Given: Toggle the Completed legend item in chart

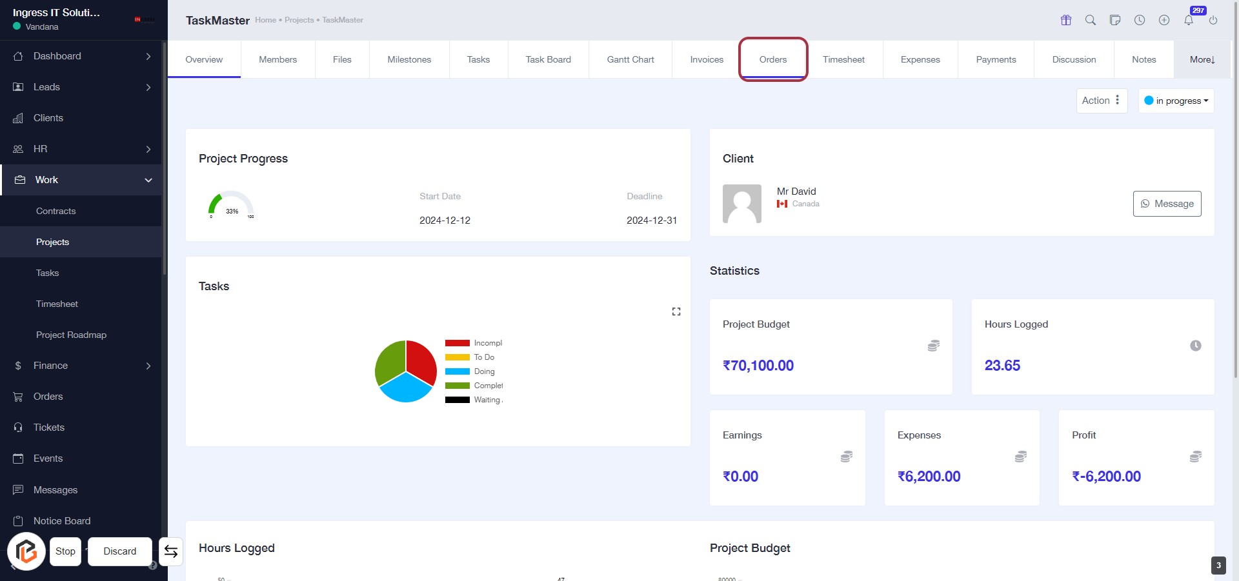Looking at the screenshot, I should [x=474, y=386].
